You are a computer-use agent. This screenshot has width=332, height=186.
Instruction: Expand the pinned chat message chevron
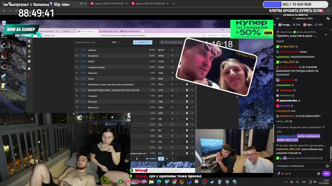click(326, 34)
